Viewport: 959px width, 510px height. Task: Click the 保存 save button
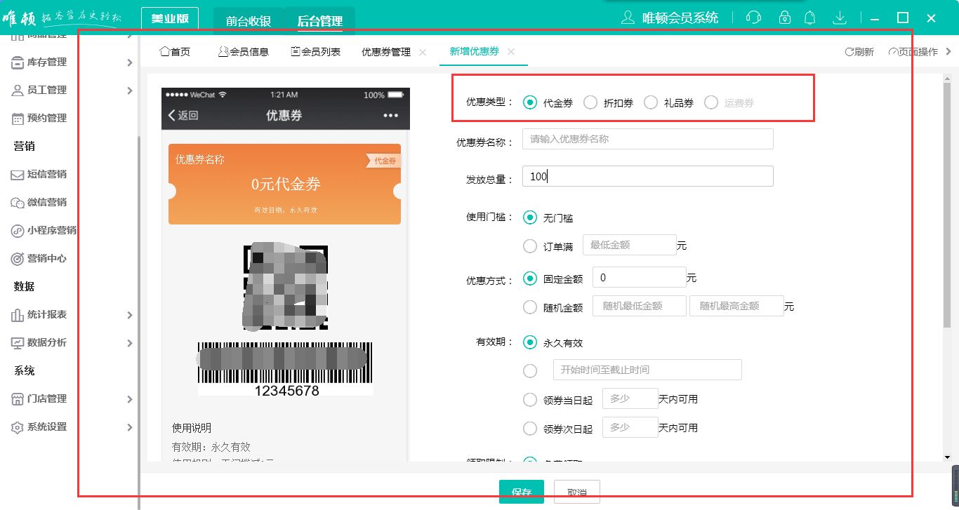(x=522, y=492)
